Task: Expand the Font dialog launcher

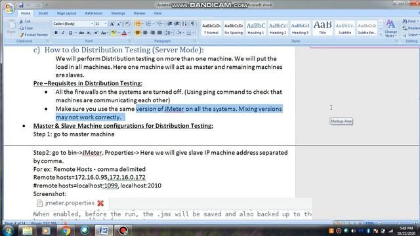Action: [x=129, y=41]
